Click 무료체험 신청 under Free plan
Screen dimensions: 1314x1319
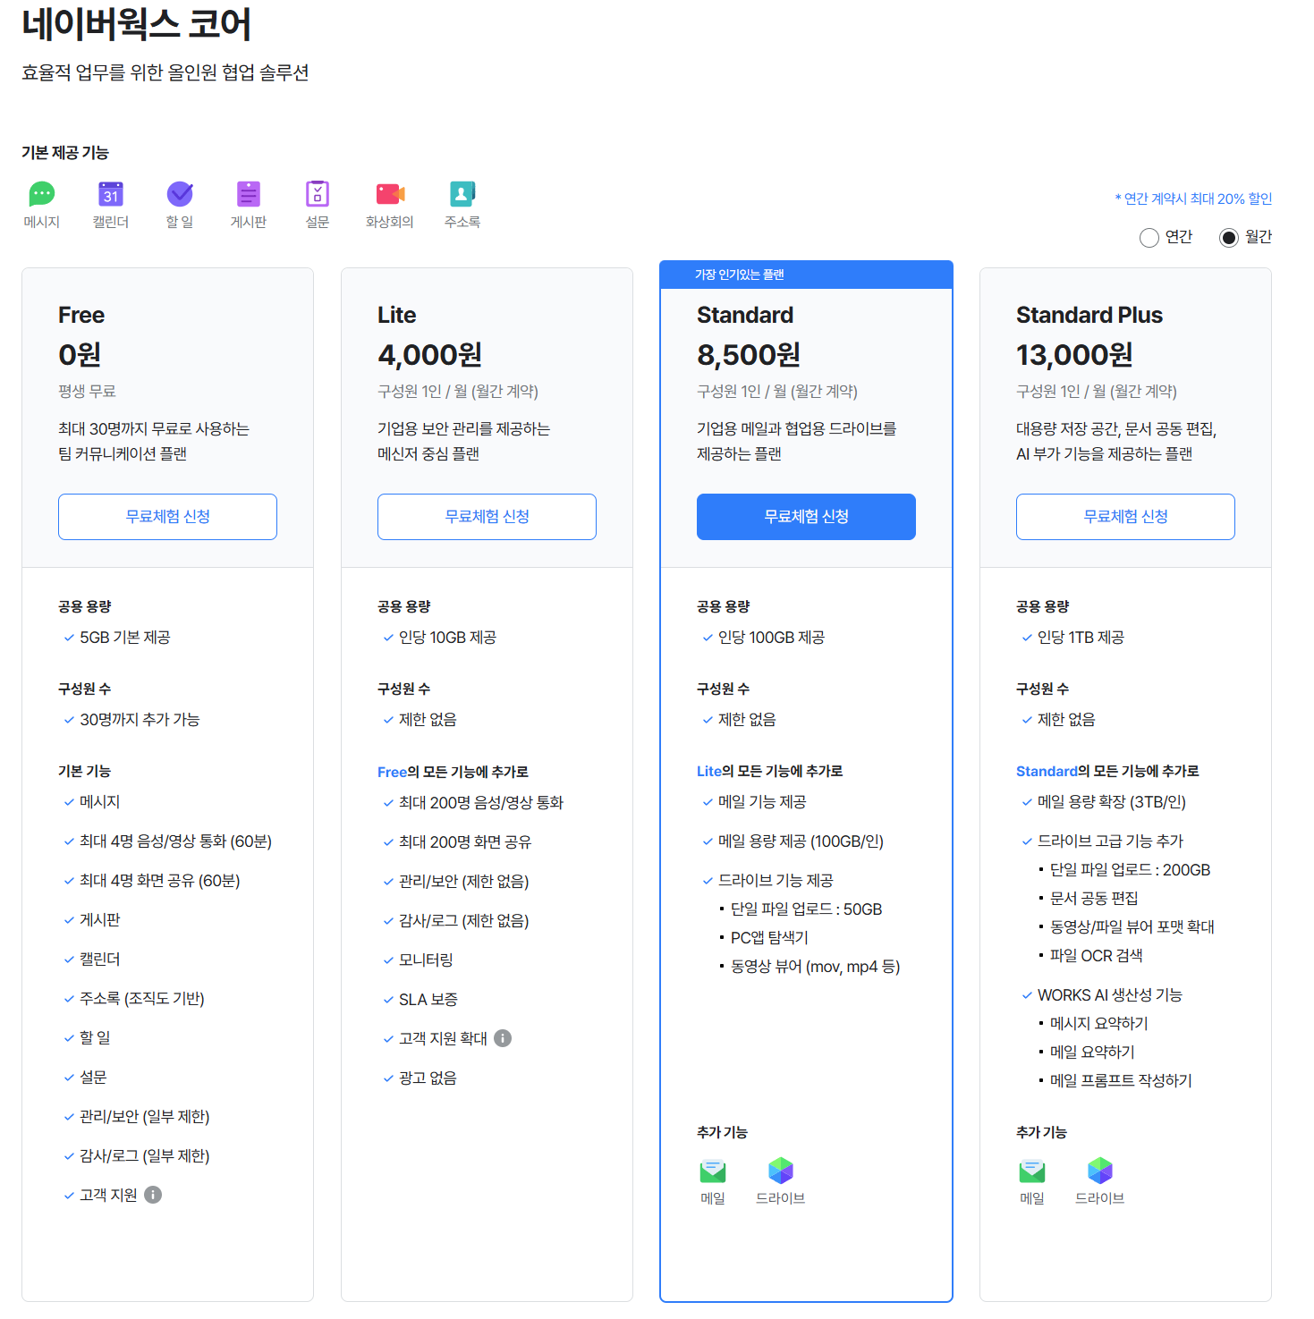point(167,517)
